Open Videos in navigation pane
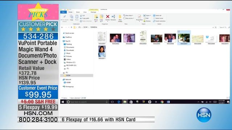 (67, 59)
